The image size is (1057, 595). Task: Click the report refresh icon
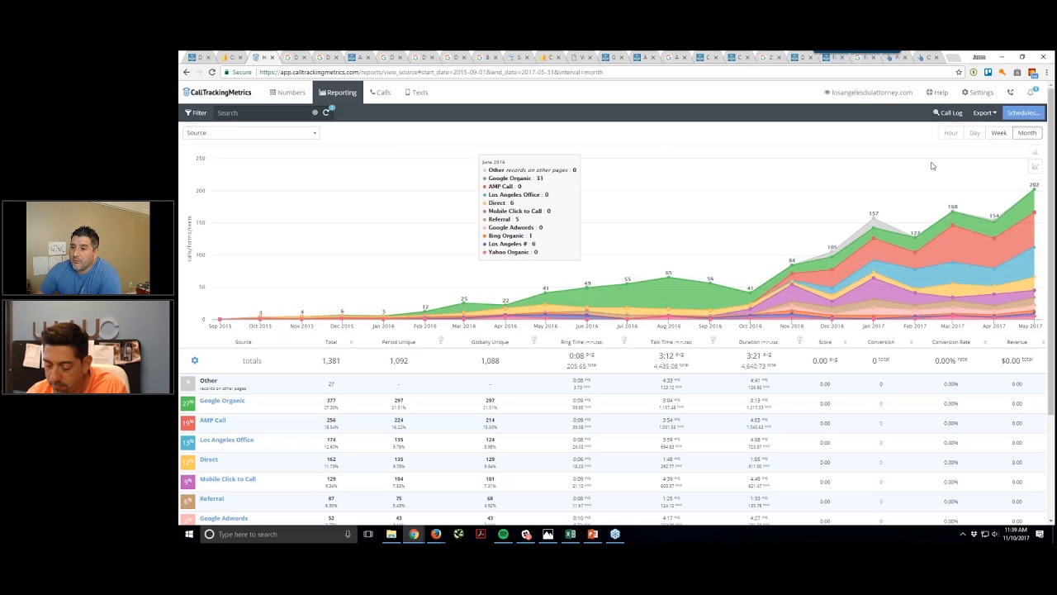point(326,112)
